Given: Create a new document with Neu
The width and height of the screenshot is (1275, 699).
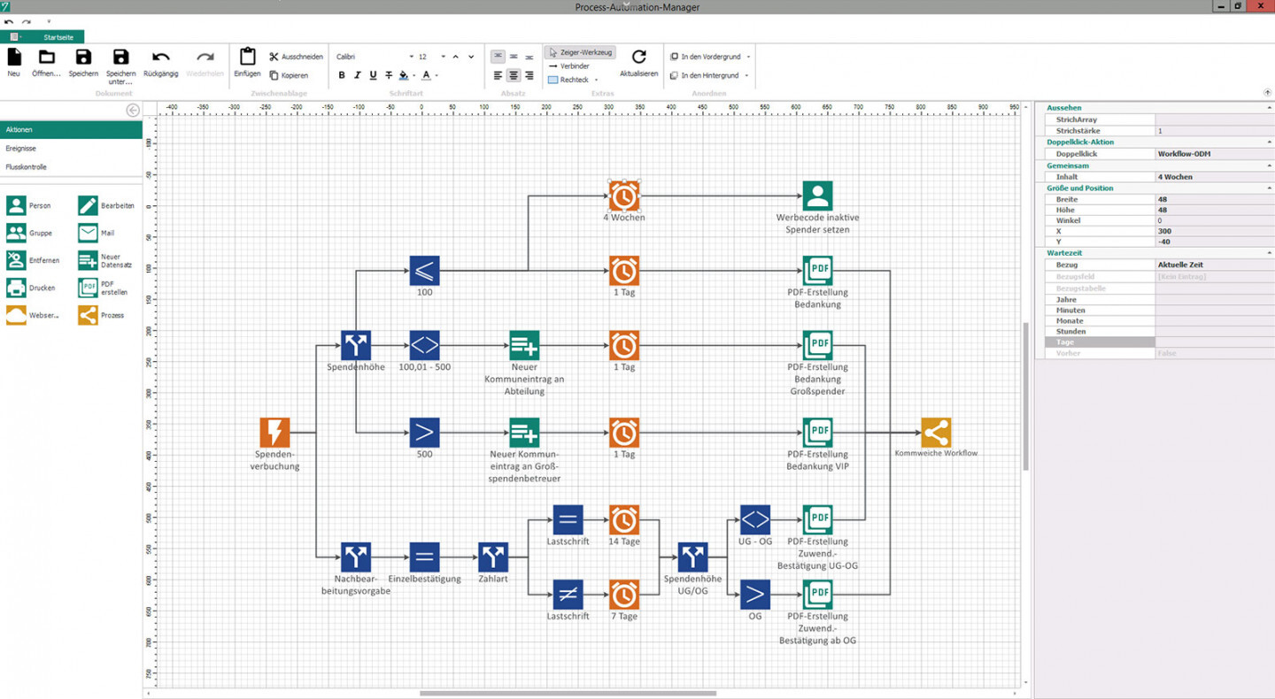Looking at the screenshot, I should click(14, 62).
